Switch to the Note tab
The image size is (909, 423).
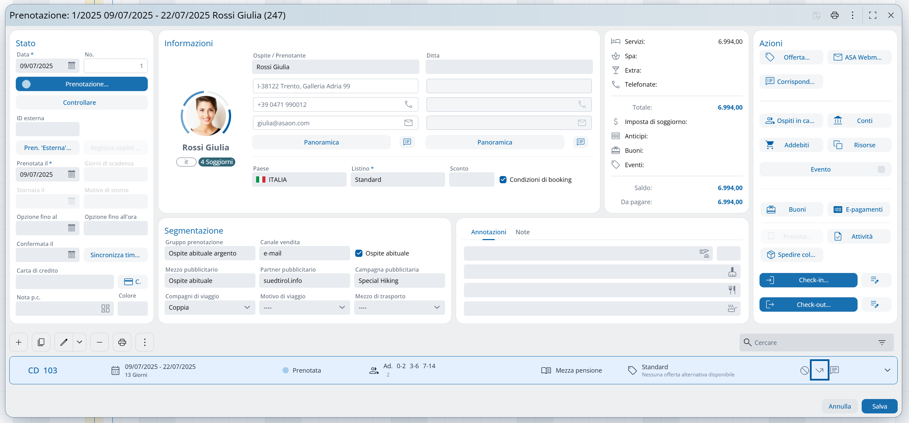tap(522, 232)
